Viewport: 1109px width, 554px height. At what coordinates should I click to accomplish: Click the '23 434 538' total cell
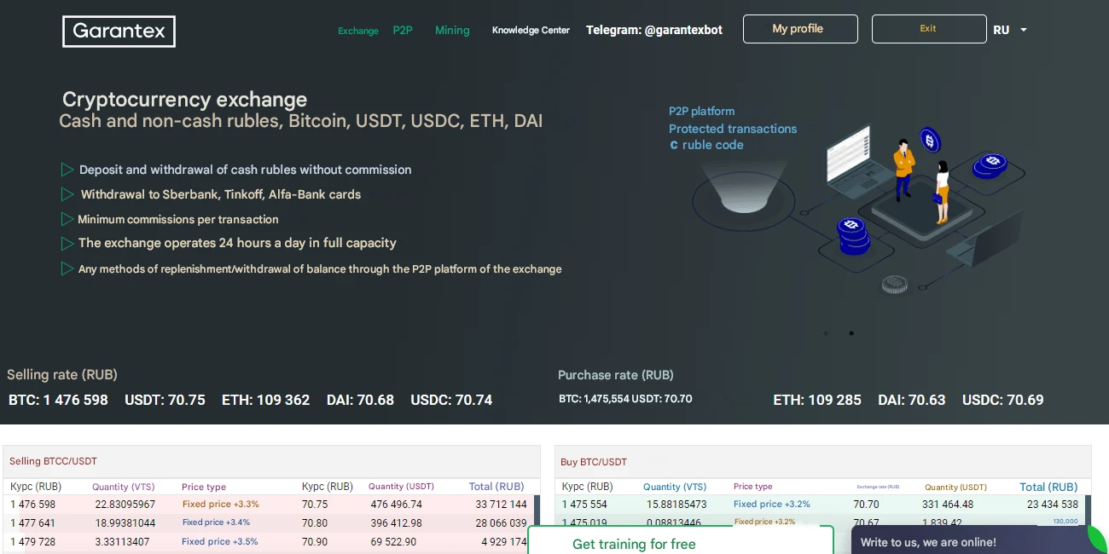coord(1053,505)
